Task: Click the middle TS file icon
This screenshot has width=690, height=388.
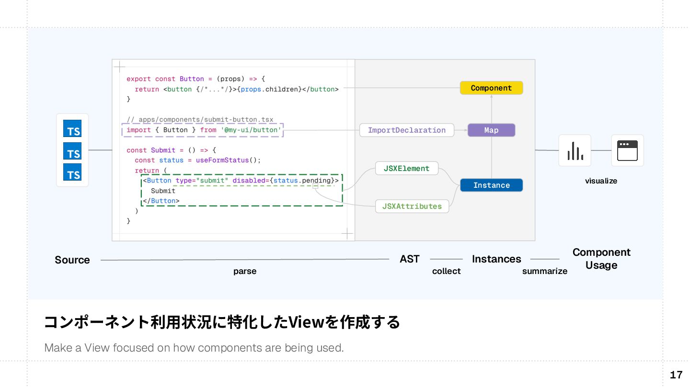Action: 72,151
